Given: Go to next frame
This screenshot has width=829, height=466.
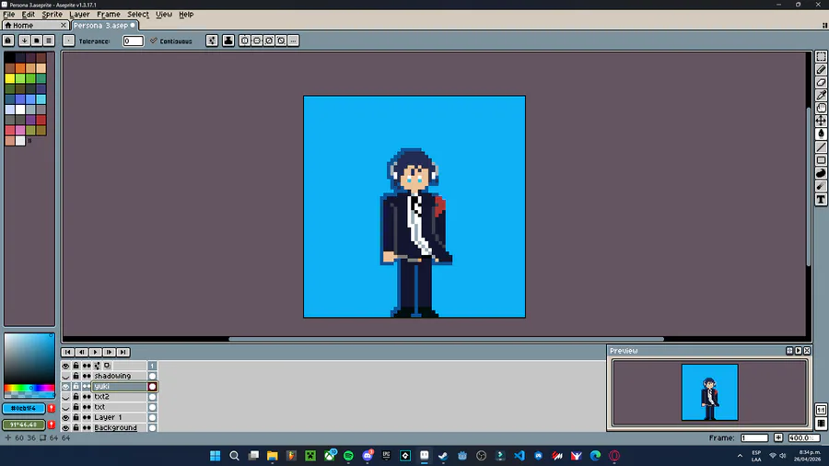Looking at the screenshot, I should tap(109, 353).
